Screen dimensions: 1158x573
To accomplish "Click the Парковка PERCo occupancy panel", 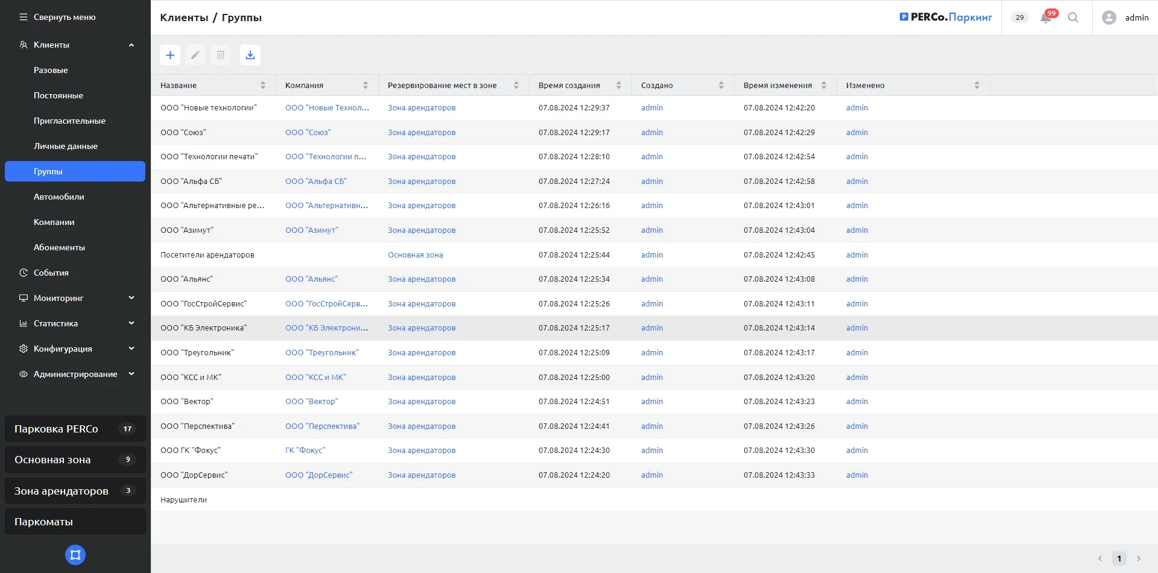I will coord(75,429).
